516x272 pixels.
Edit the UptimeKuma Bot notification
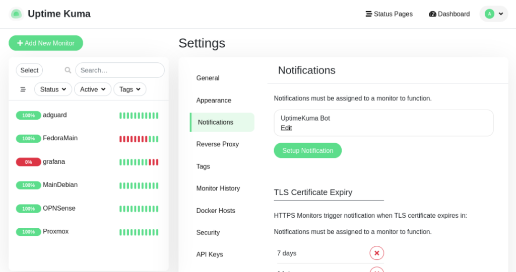(x=286, y=128)
